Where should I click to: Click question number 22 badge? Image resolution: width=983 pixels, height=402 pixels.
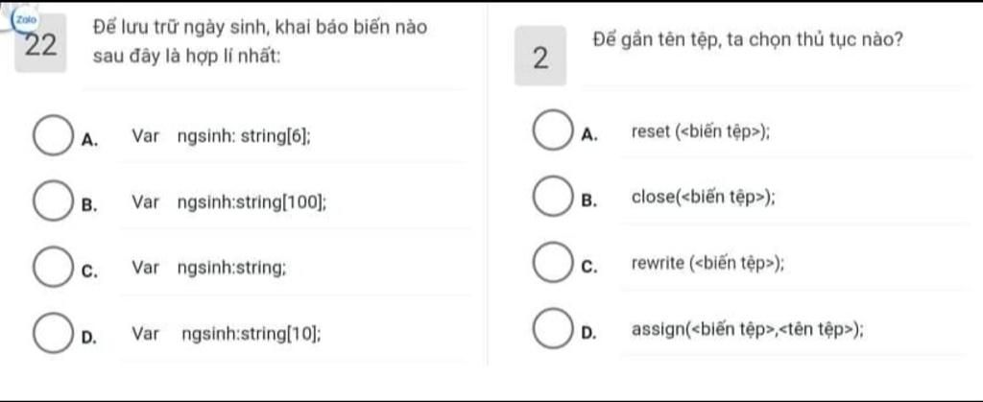40,46
